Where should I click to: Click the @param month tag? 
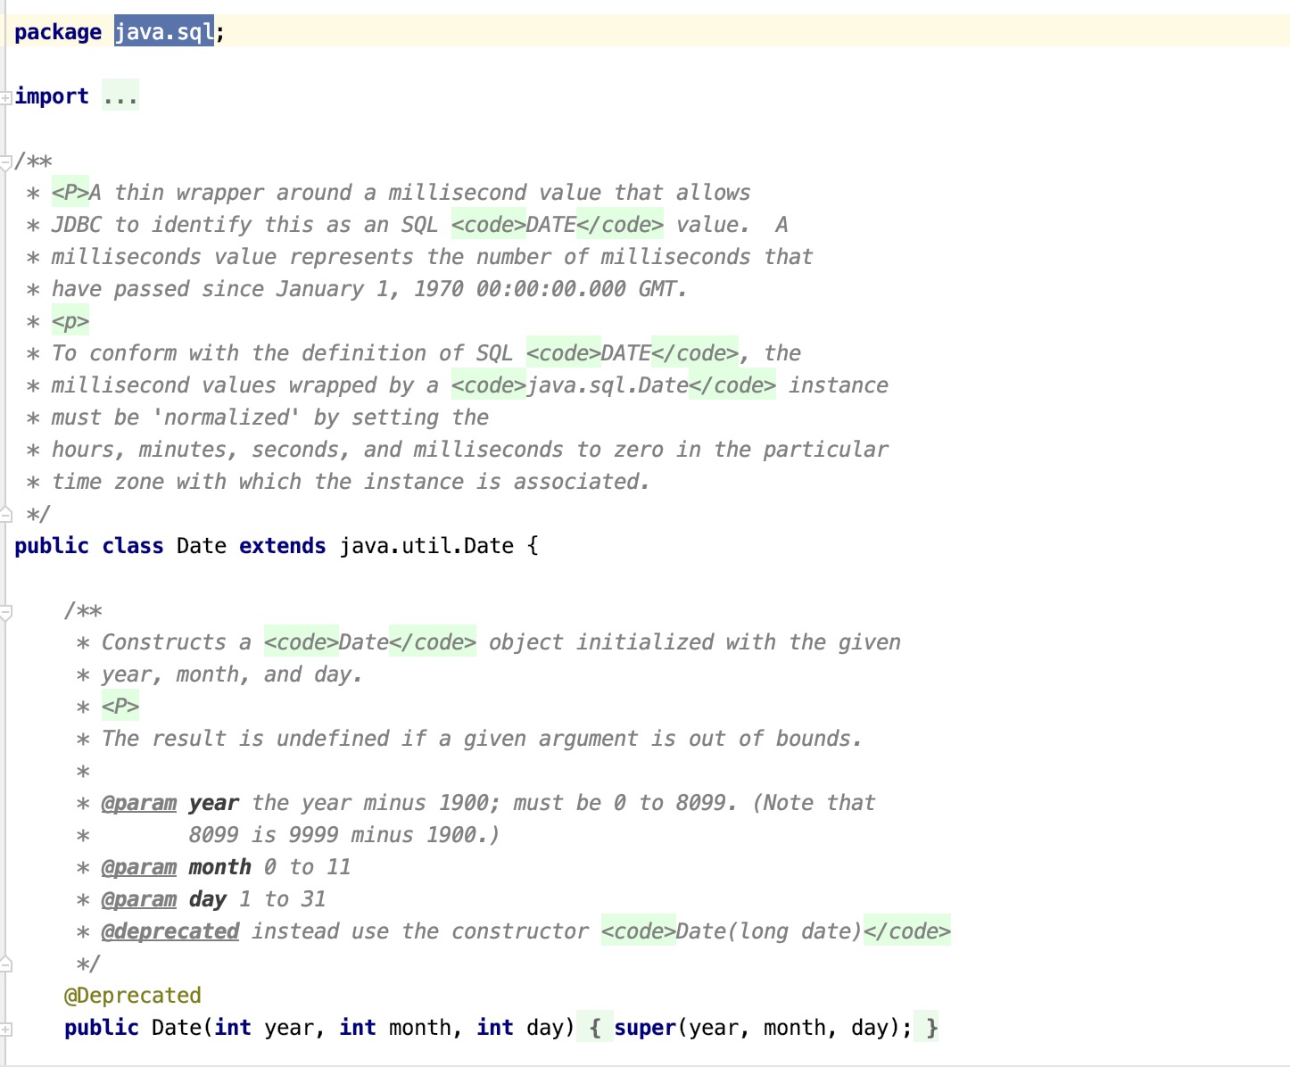[x=138, y=866]
